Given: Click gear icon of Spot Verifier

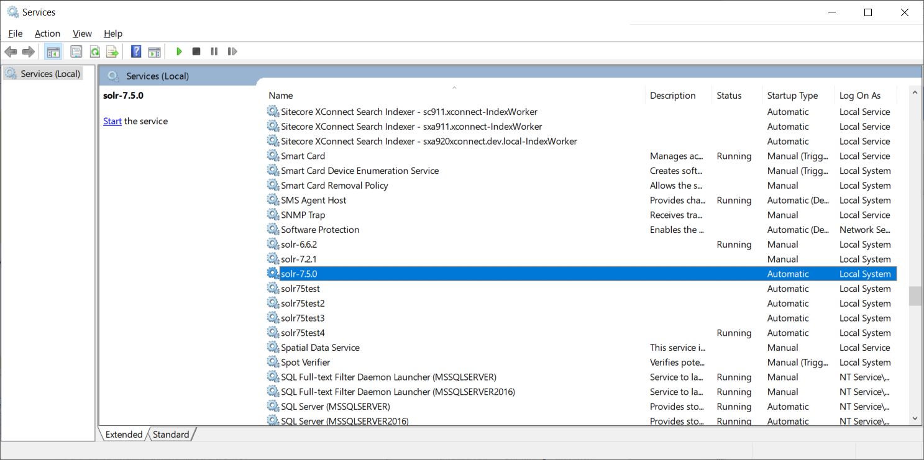Looking at the screenshot, I should tap(273, 363).
